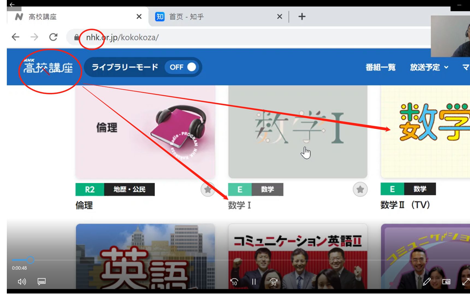This screenshot has width=470, height=294.
Task: Star the 数学I course
Action: [360, 189]
